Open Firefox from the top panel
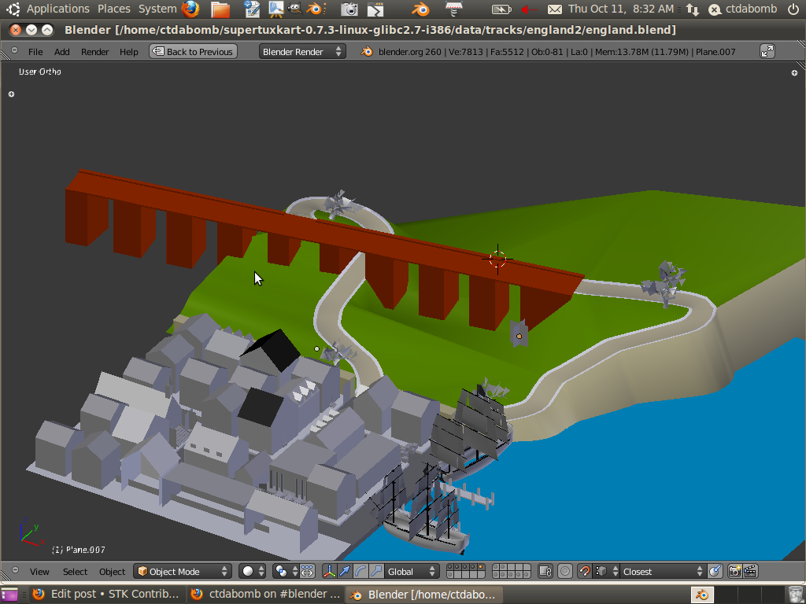 (190, 9)
